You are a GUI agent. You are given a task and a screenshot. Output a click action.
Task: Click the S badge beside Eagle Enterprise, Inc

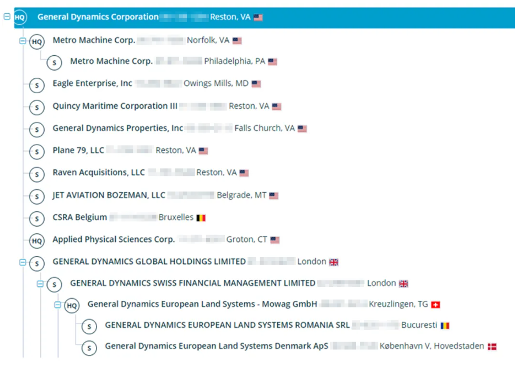click(37, 85)
